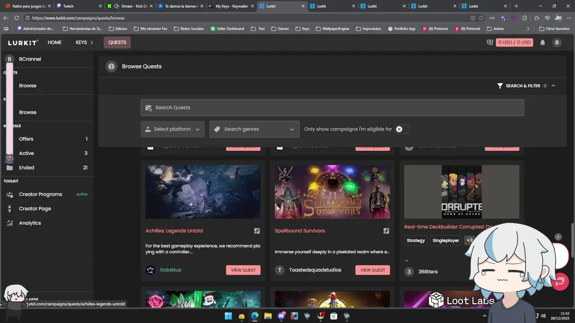
Task: Click the Search Quests input field
Action: click(332, 108)
